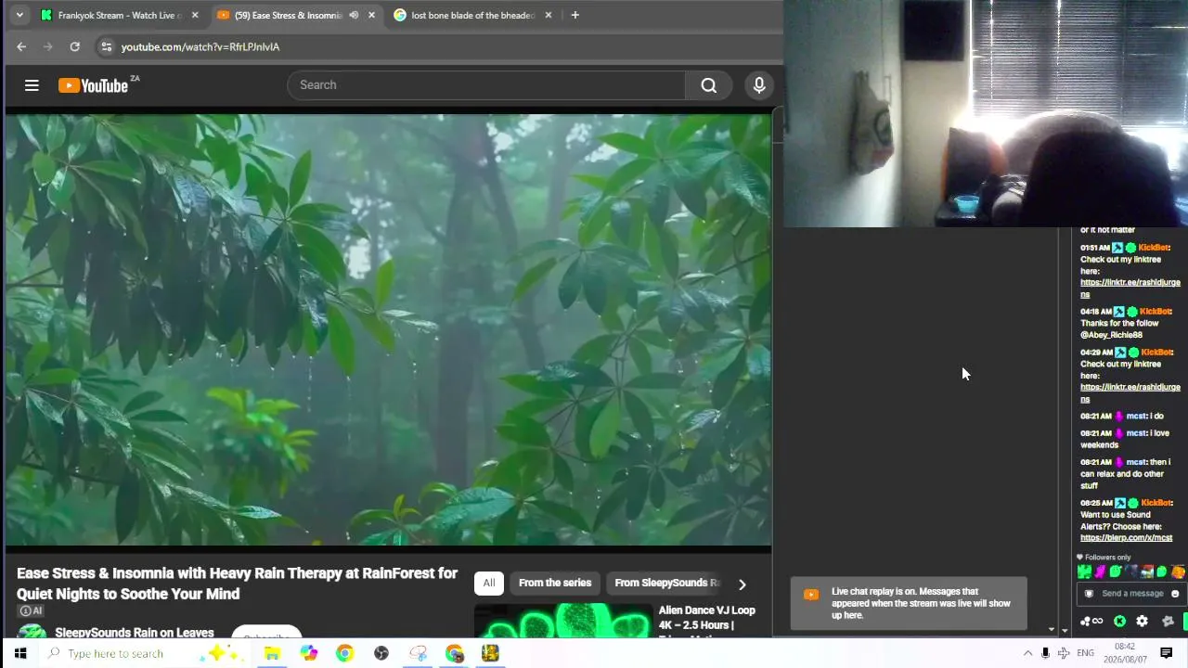1188x668 pixels.
Task: Open chat identity badge icon in input
Action: [1089, 594]
